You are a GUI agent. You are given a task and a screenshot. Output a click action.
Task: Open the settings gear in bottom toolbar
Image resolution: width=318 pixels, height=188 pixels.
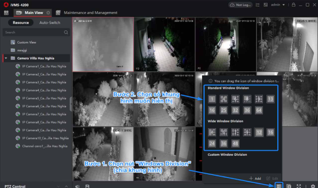tap(313, 186)
